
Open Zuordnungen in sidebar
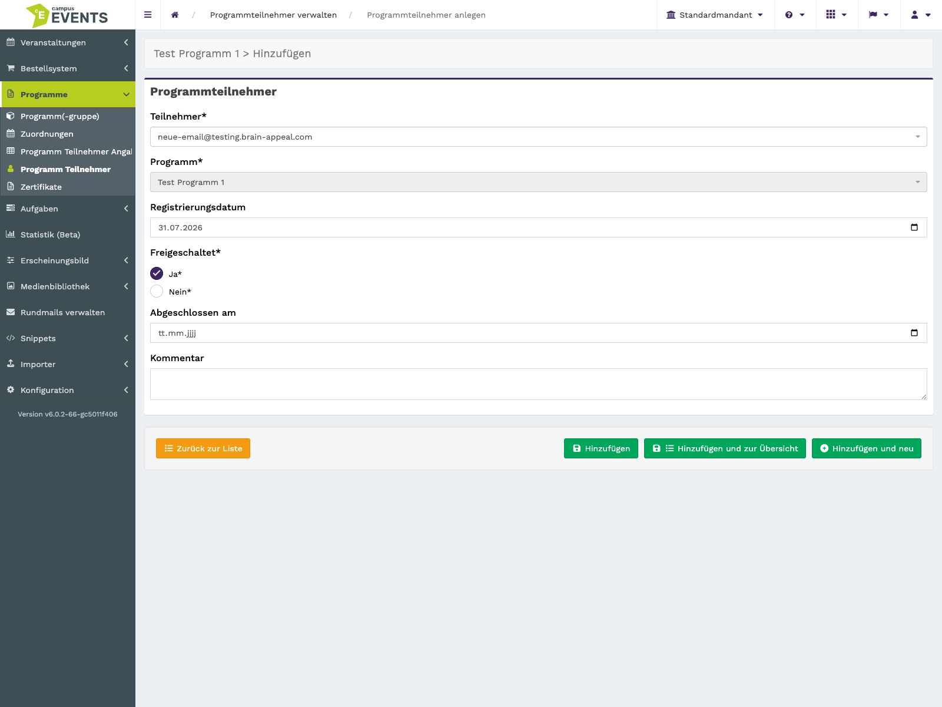click(68, 134)
